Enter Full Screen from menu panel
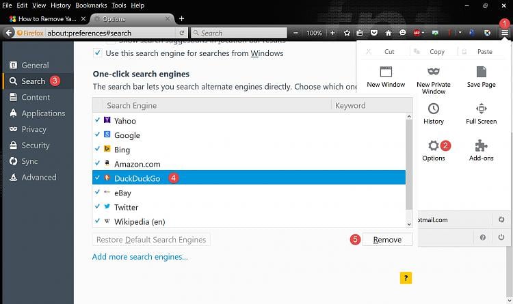This screenshot has width=513, height=304. tap(482, 114)
